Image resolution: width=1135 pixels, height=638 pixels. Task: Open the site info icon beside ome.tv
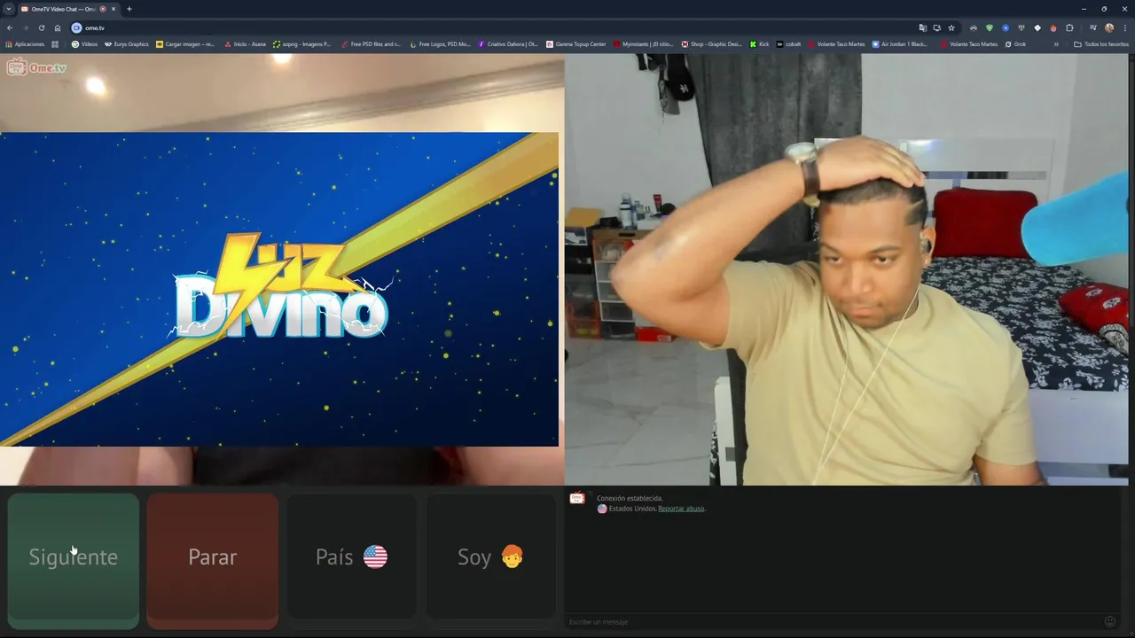76,28
